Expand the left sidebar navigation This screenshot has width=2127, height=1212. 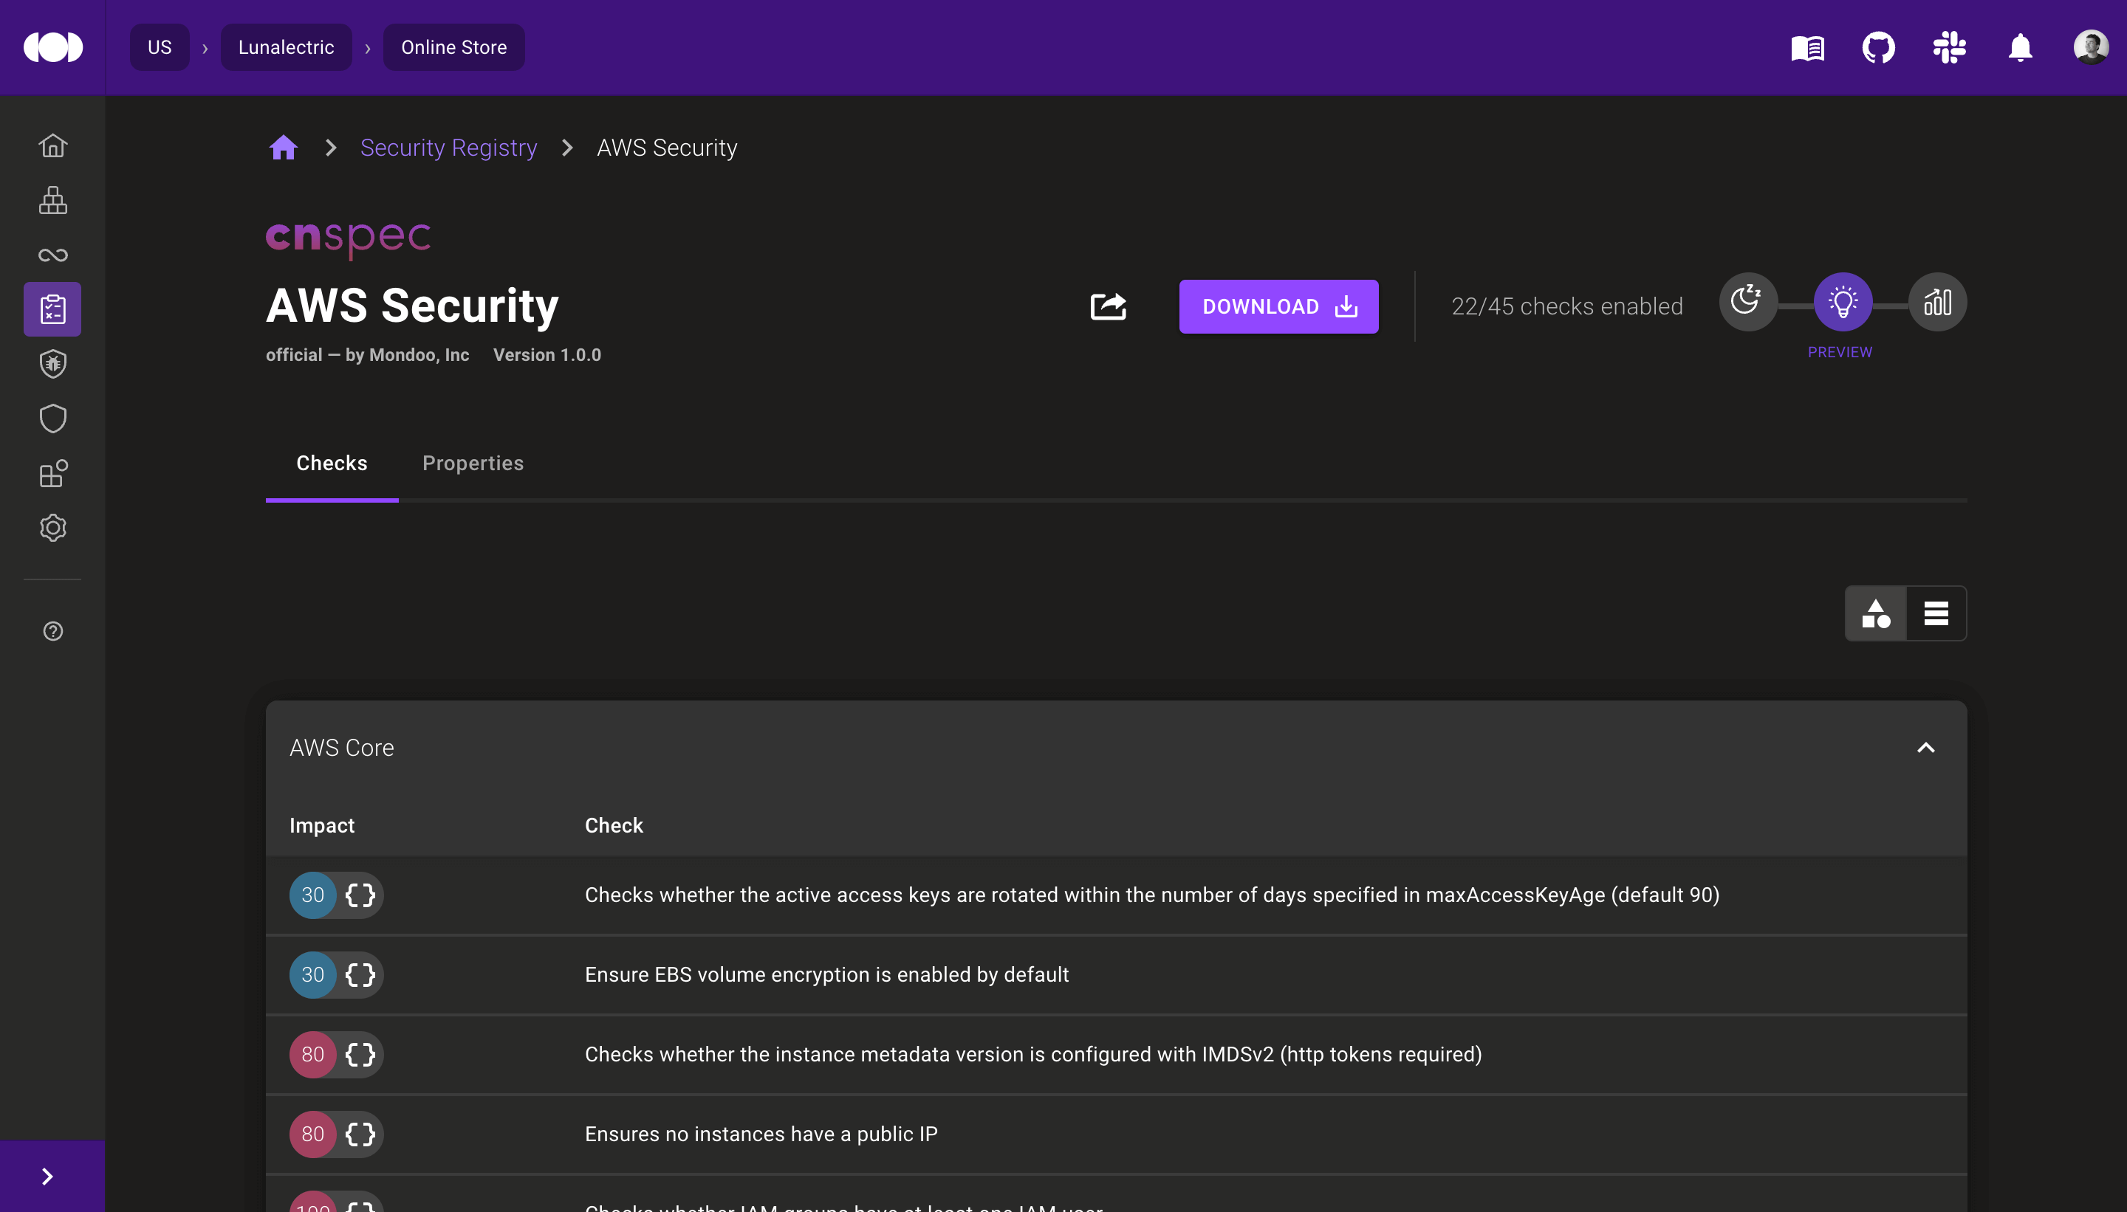(x=47, y=1175)
